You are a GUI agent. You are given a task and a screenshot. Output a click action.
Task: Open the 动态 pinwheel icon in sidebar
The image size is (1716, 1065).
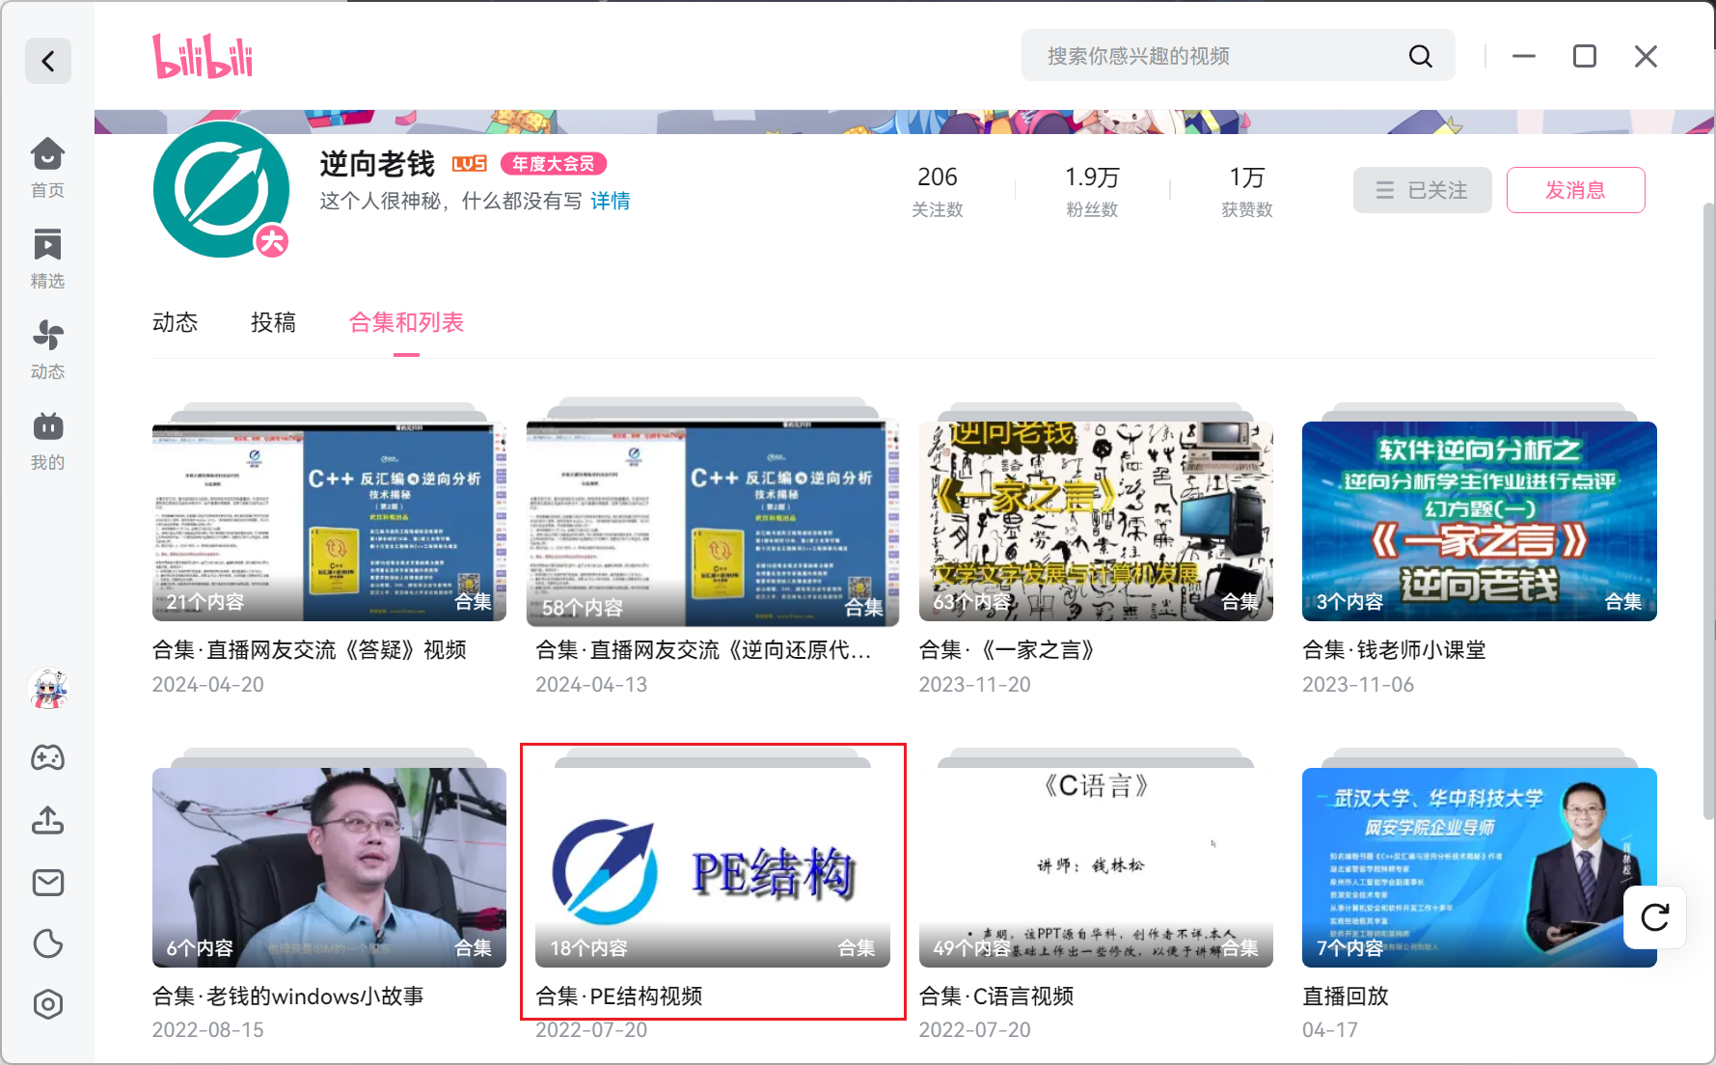(x=47, y=347)
